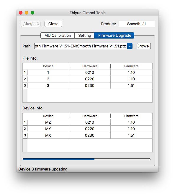Select Device Info hardware 0230 in MX row
The height and width of the screenshot is (196, 175).
coord(90,135)
